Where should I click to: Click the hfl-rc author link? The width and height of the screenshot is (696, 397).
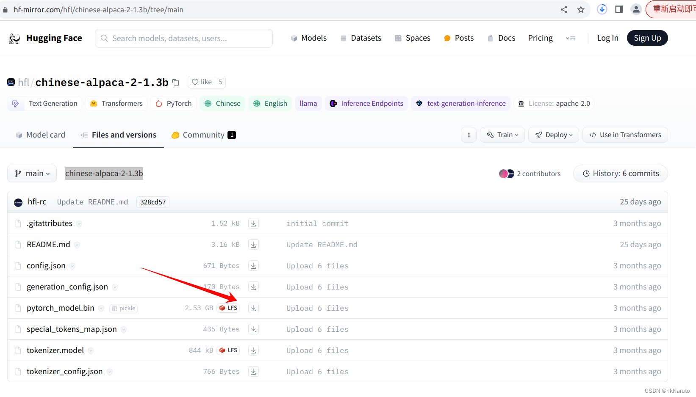coord(37,202)
